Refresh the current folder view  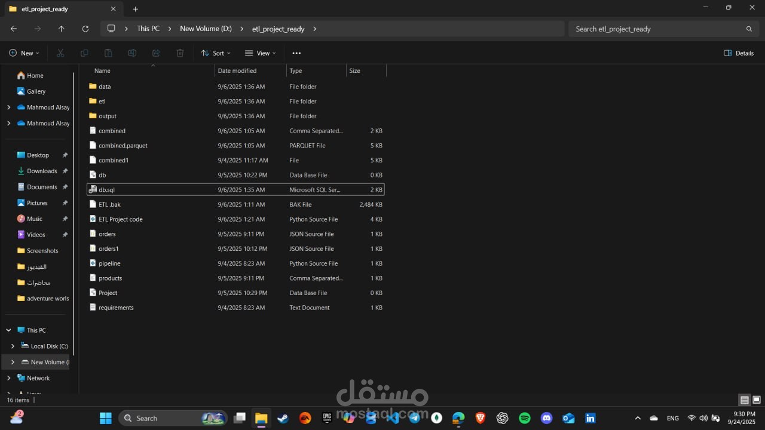(x=85, y=29)
